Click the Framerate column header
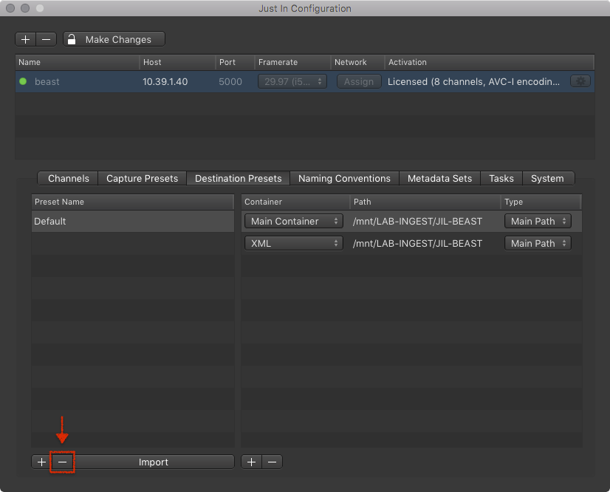The image size is (610, 492). coord(292,62)
